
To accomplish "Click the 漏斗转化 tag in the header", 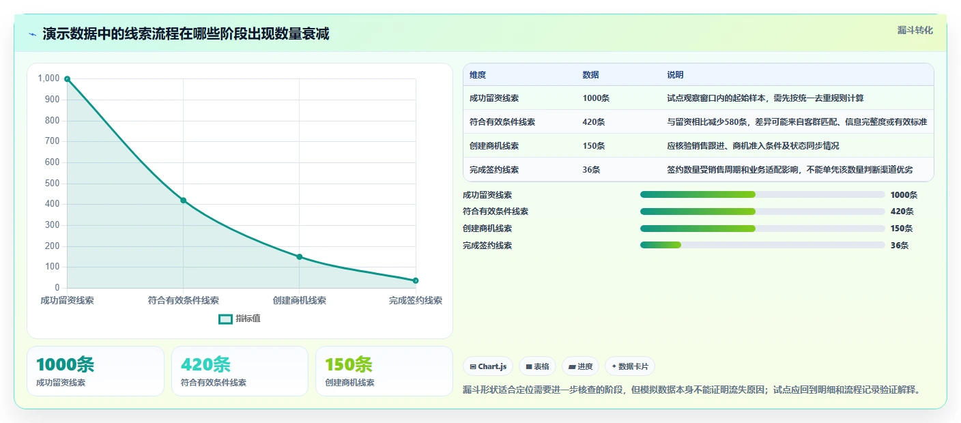I will pyautogui.click(x=915, y=30).
